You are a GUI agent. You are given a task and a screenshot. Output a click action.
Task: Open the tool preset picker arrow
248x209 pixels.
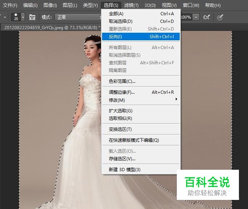(x=5, y=17)
